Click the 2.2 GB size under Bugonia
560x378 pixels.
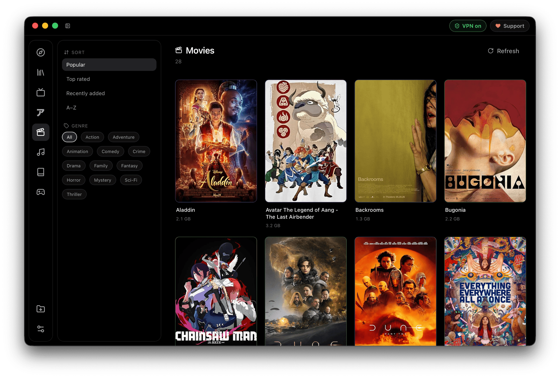coord(452,219)
